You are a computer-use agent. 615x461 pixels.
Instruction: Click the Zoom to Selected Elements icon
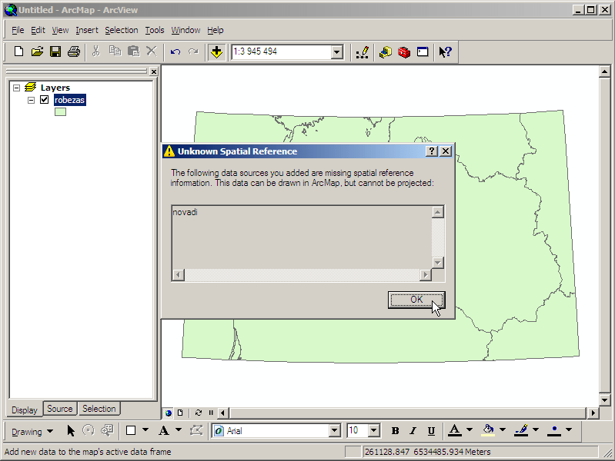[107, 431]
